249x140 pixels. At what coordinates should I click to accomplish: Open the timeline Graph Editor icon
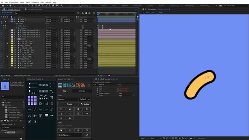point(94,13)
